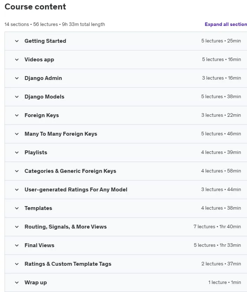Screen dimensions: 247x292
Task: Click chevron for Routing, Signals, & More Views
Action: pos(17,227)
